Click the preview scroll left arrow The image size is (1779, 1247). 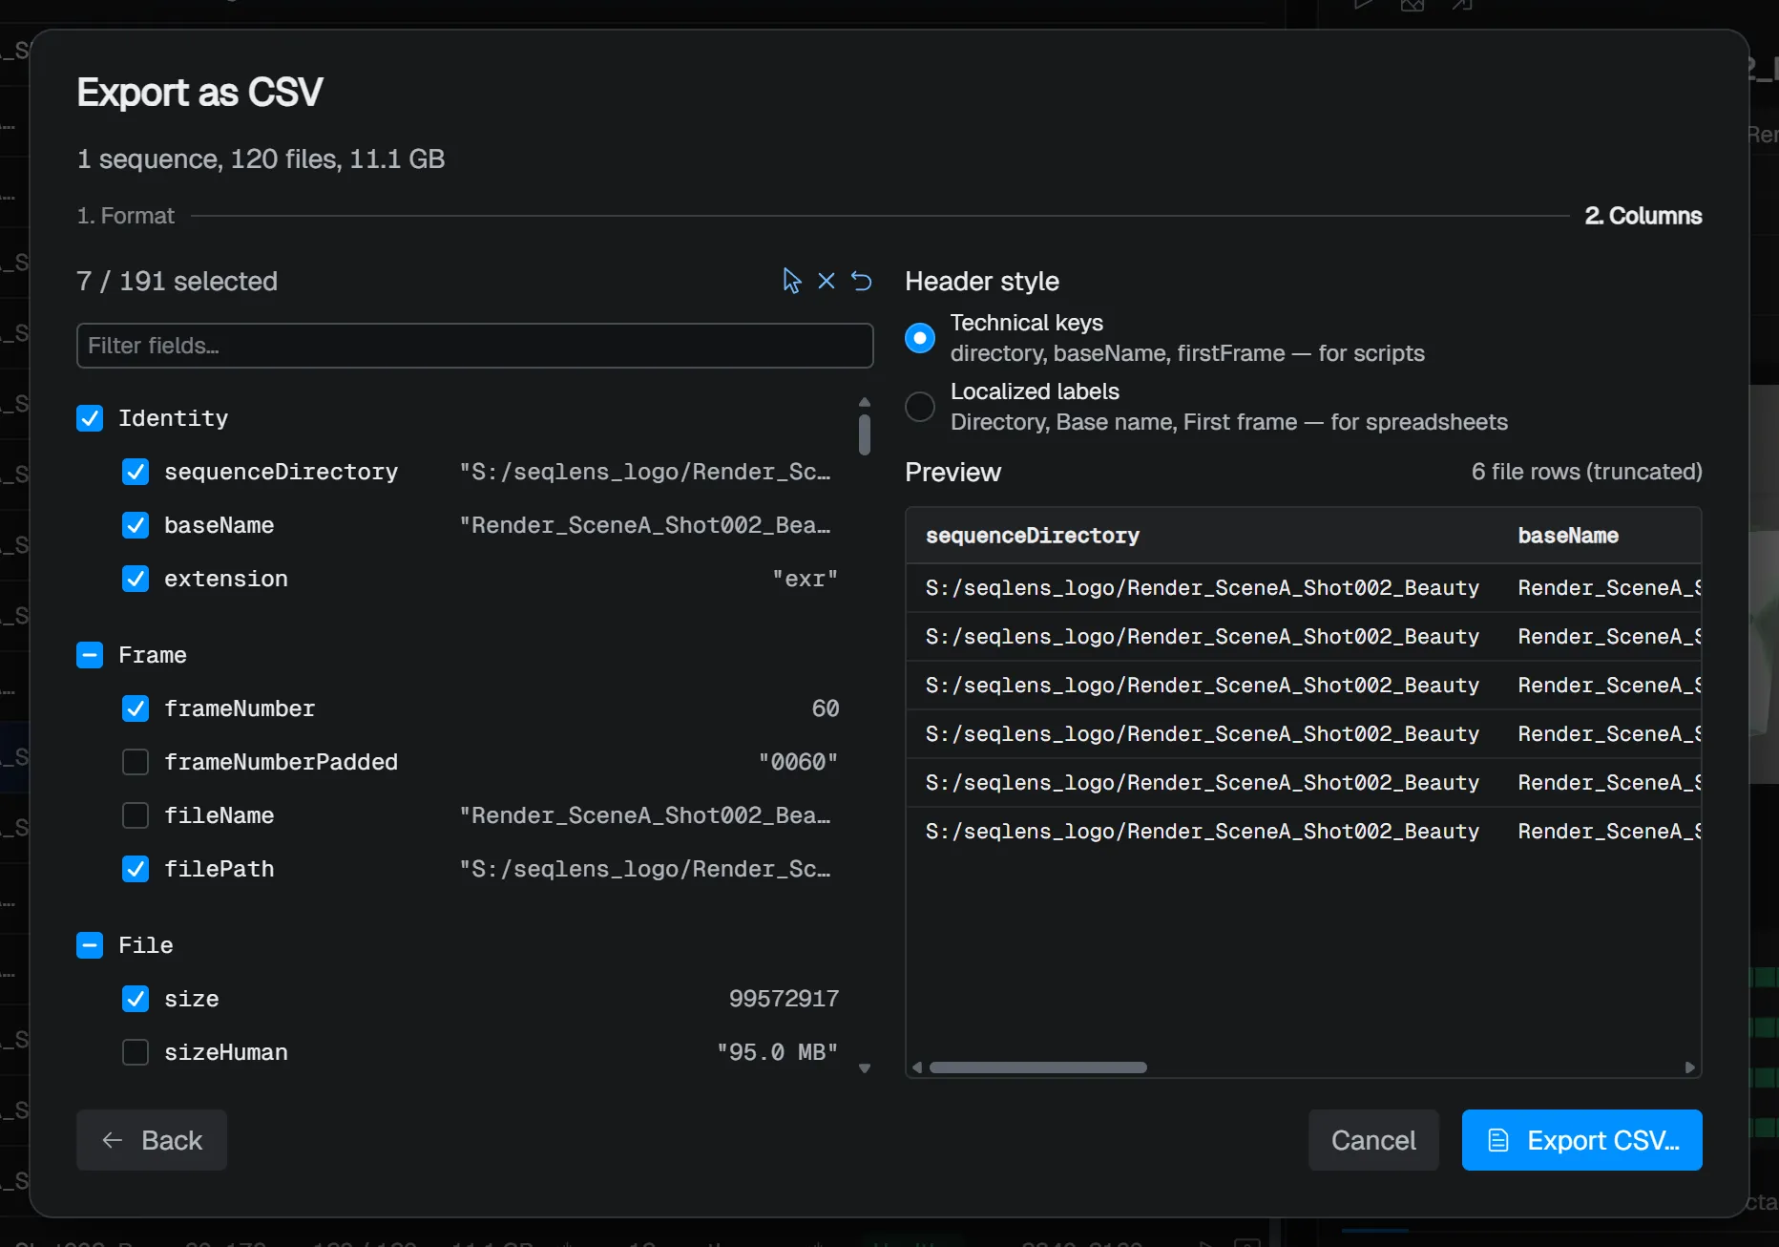(x=917, y=1067)
